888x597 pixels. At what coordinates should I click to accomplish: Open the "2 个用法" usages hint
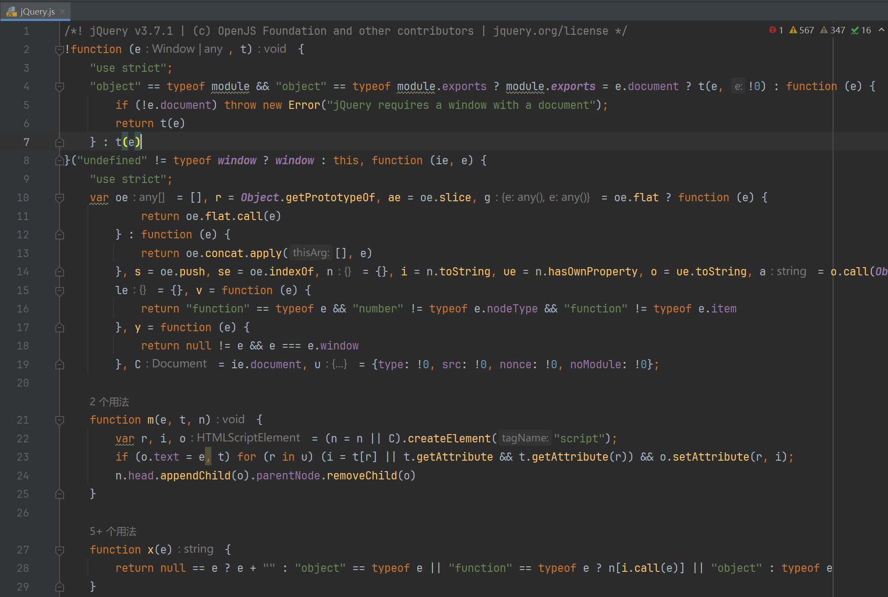[109, 402]
